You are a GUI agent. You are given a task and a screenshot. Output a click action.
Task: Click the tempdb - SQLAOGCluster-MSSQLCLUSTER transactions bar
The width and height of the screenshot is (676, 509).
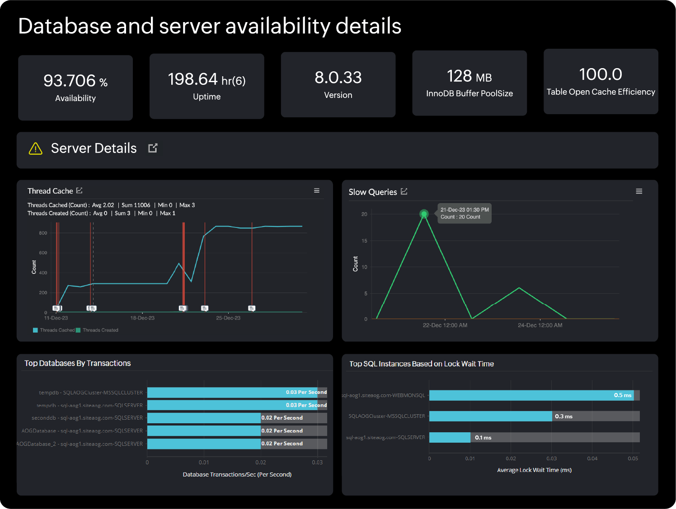pos(232,393)
